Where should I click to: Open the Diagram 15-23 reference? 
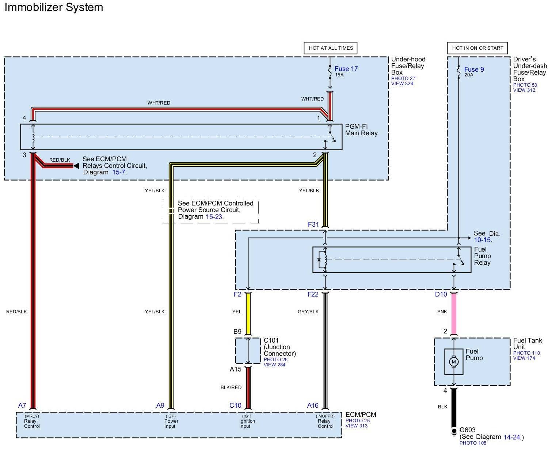click(x=214, y=216)
